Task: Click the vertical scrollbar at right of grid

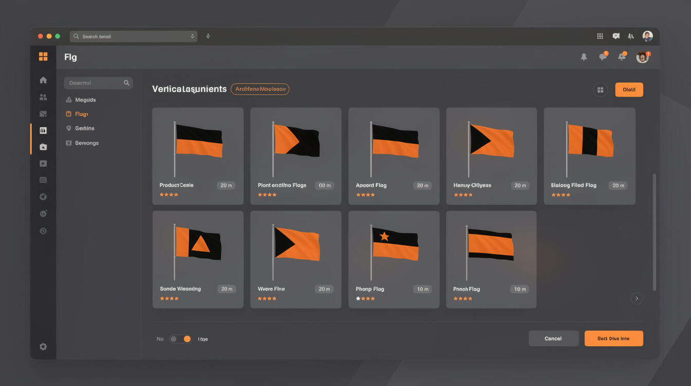Action: pos(654,232)
